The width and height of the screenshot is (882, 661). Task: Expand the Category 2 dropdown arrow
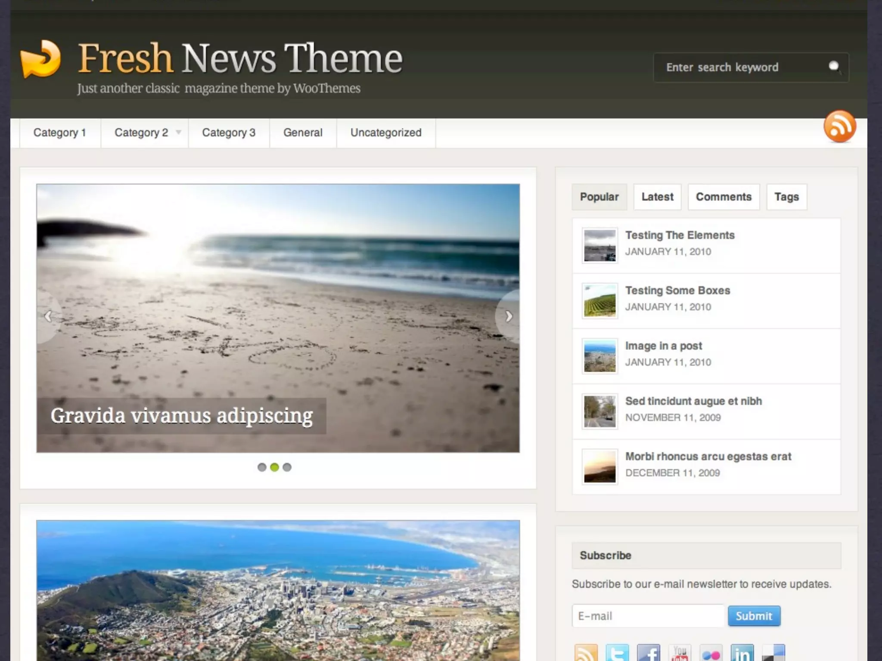[178, 133]
